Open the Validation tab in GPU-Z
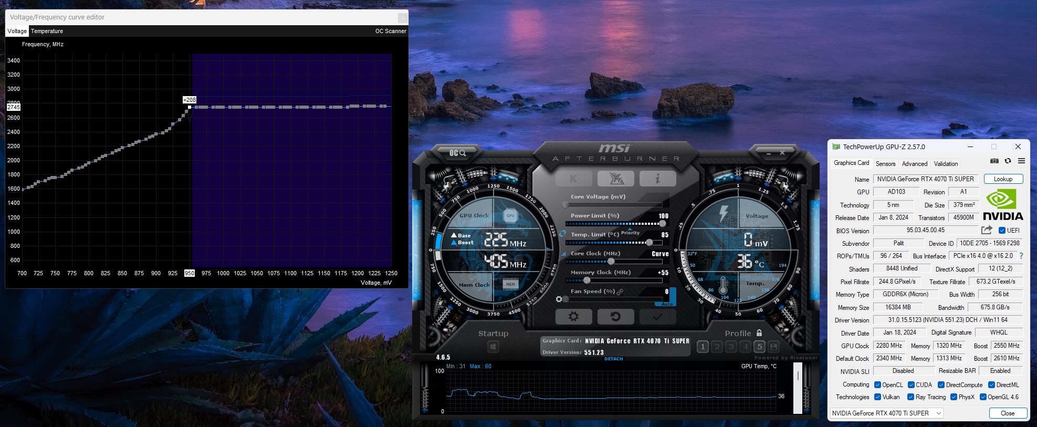 (x=946, y=164)
